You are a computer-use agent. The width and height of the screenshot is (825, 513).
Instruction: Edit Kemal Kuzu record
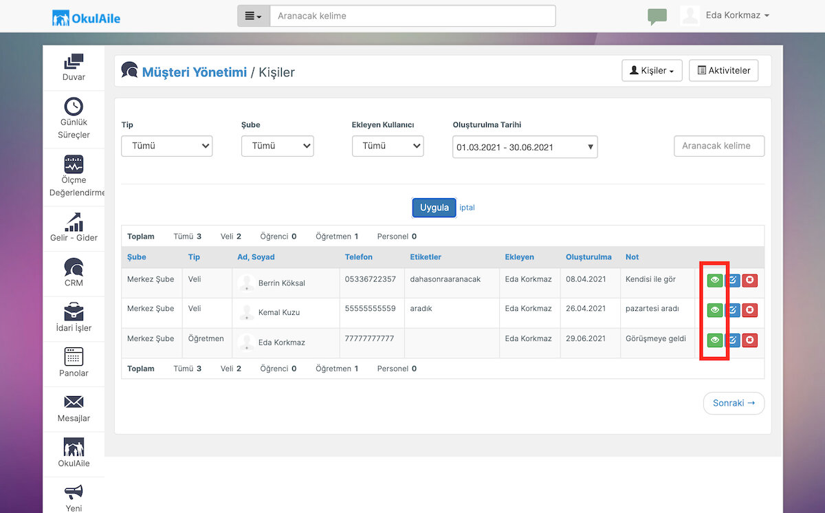733,310
